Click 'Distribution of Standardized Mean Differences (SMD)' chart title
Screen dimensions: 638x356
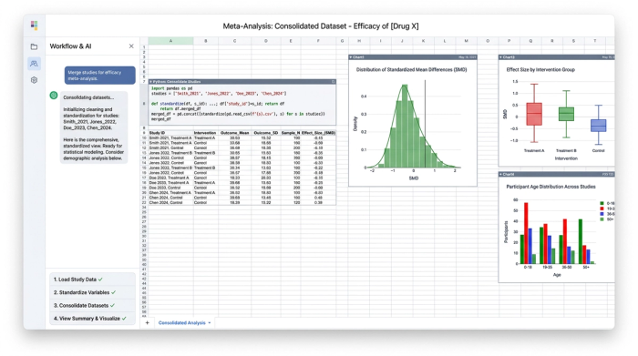(411, 70)
